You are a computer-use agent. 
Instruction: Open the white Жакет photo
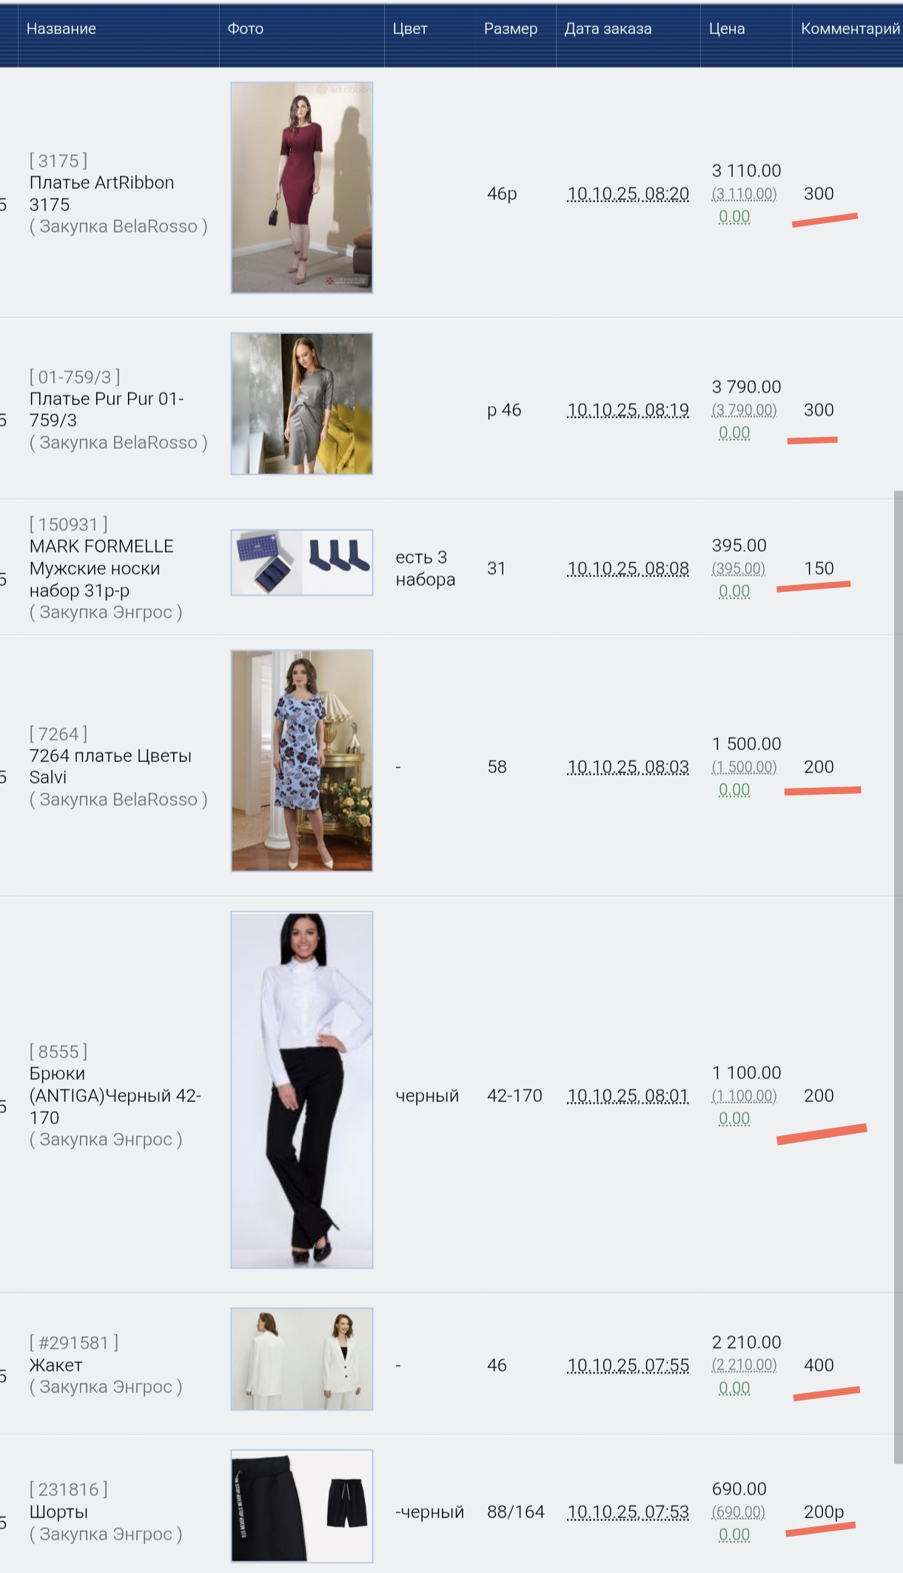(301, 1359)
